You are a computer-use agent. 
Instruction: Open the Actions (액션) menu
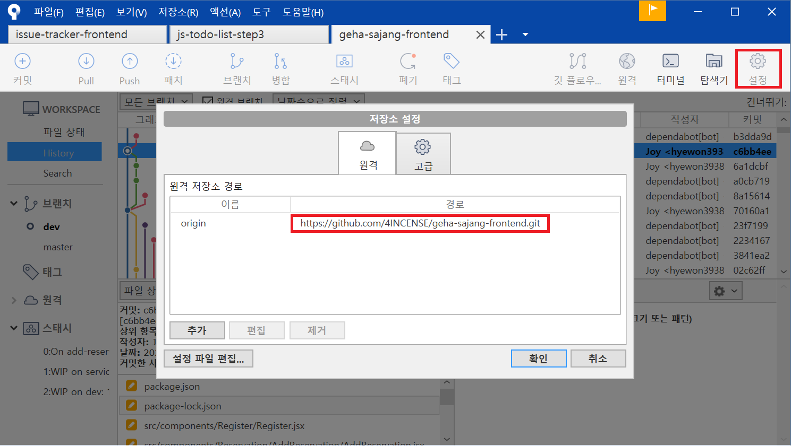point(225,12)
